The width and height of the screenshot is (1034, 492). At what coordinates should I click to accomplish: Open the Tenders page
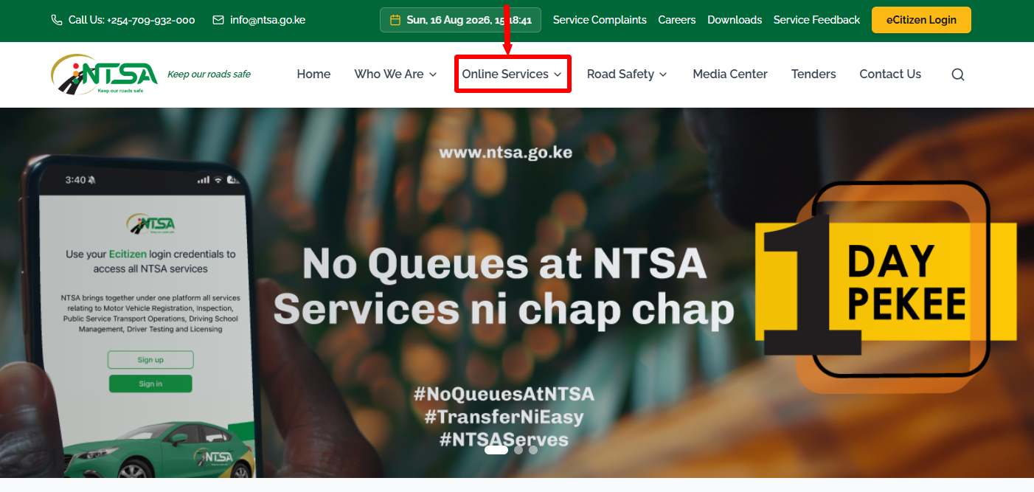(x=813, y=74)
